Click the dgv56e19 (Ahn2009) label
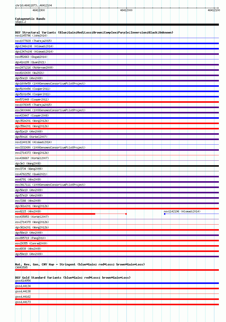Viewport: 226px width, 322px height. (x=29, y=190)
